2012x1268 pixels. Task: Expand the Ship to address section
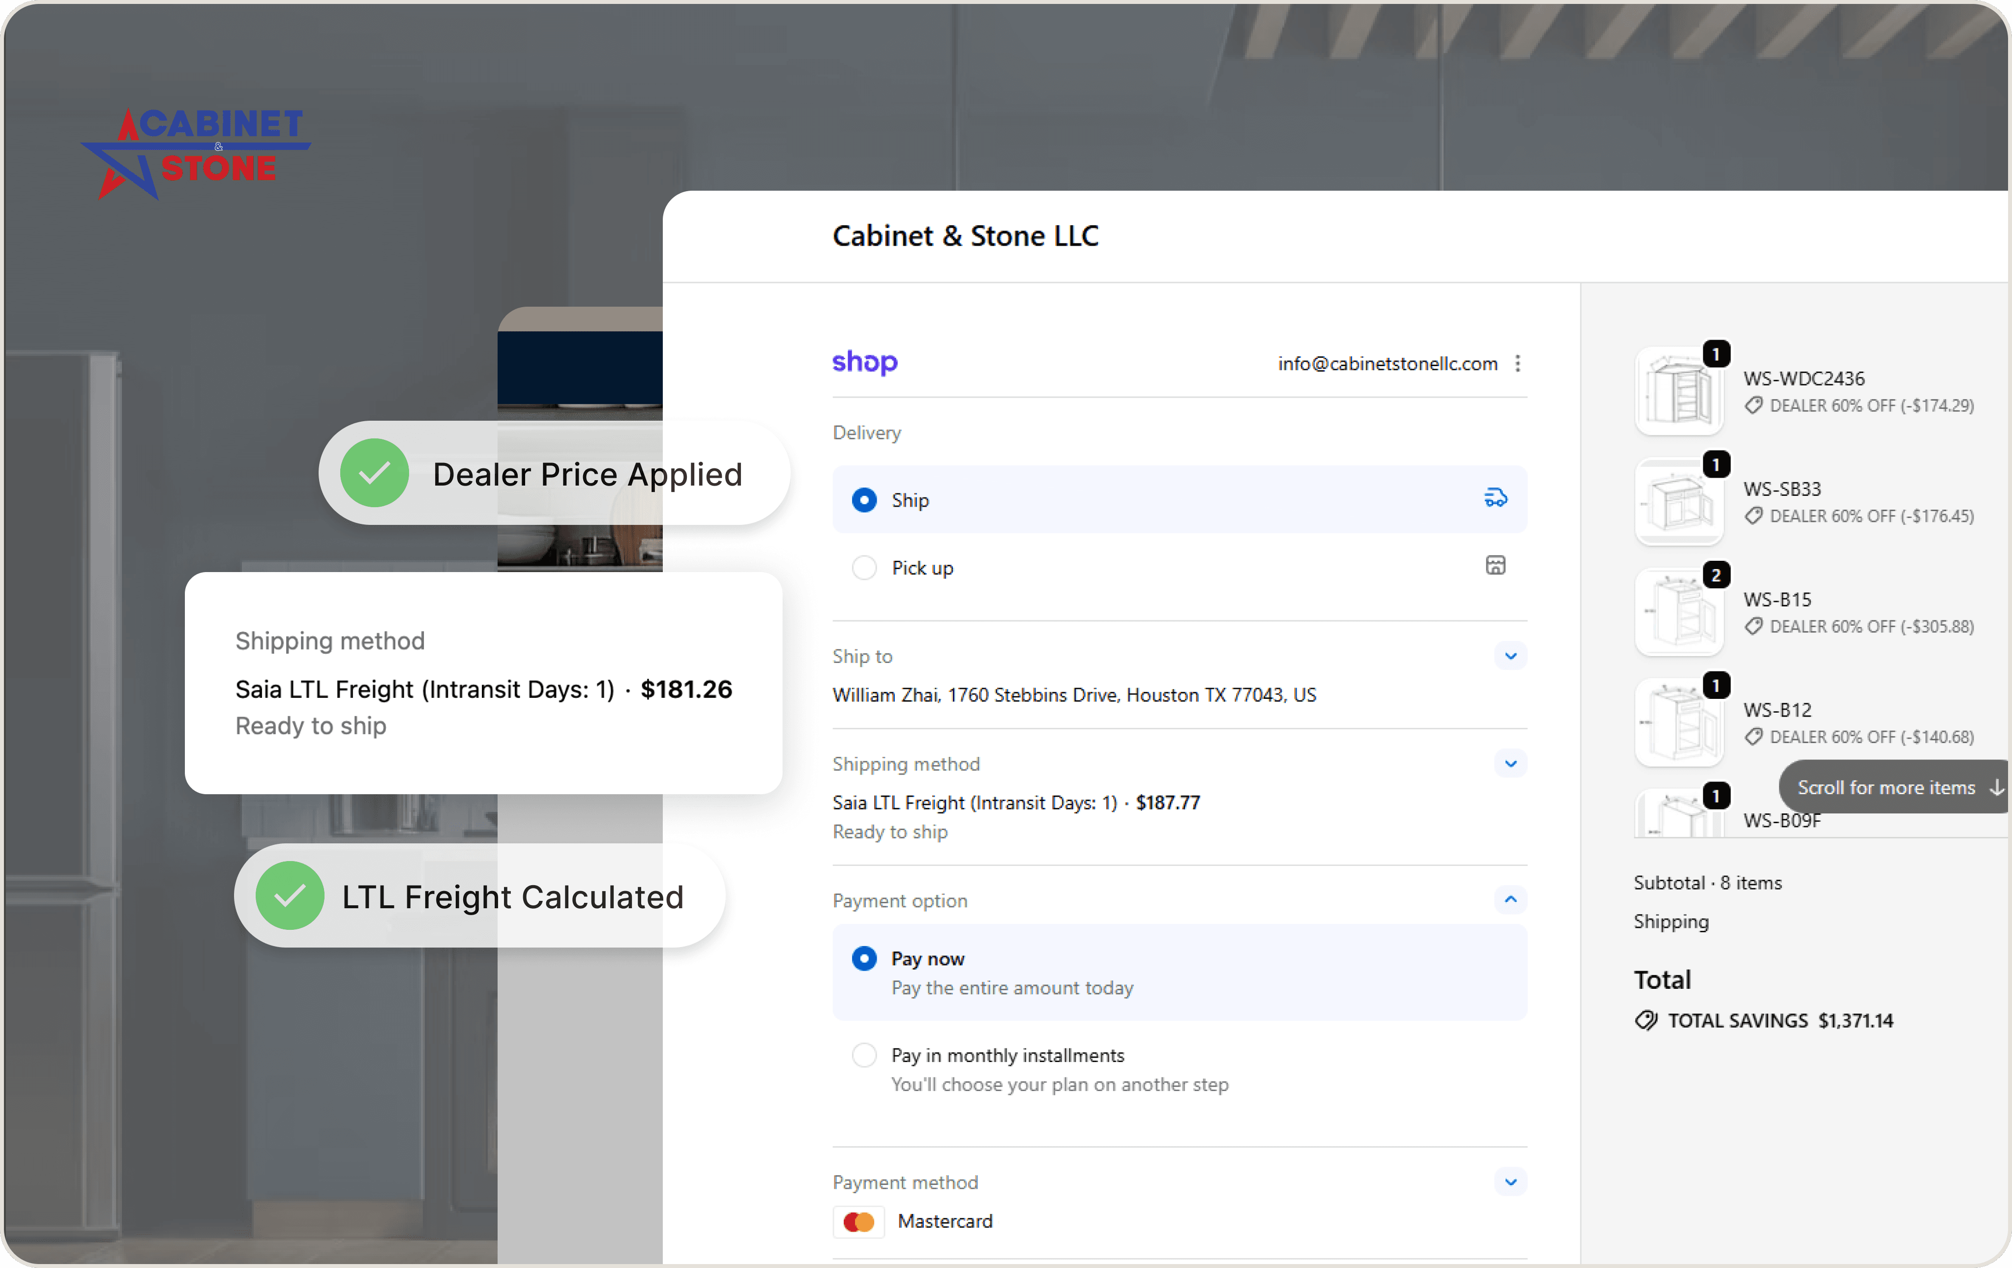[1510, 656]
